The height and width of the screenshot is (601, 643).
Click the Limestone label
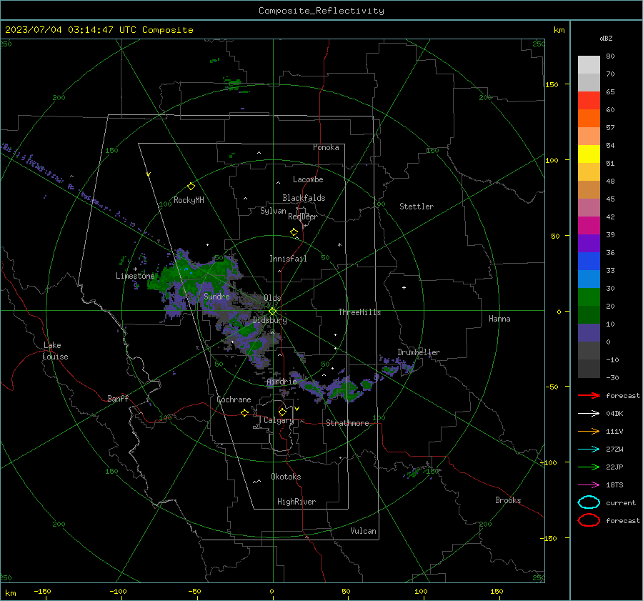[x=135, y=276]
